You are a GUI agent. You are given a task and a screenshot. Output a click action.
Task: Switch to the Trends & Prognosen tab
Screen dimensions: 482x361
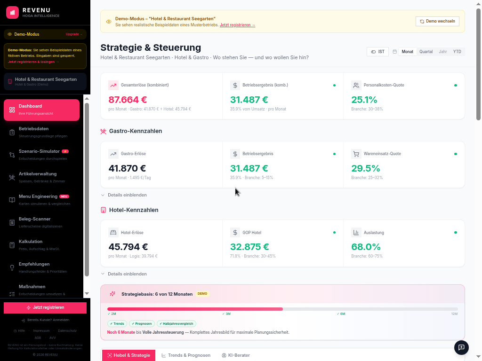(x=186, y=355)
